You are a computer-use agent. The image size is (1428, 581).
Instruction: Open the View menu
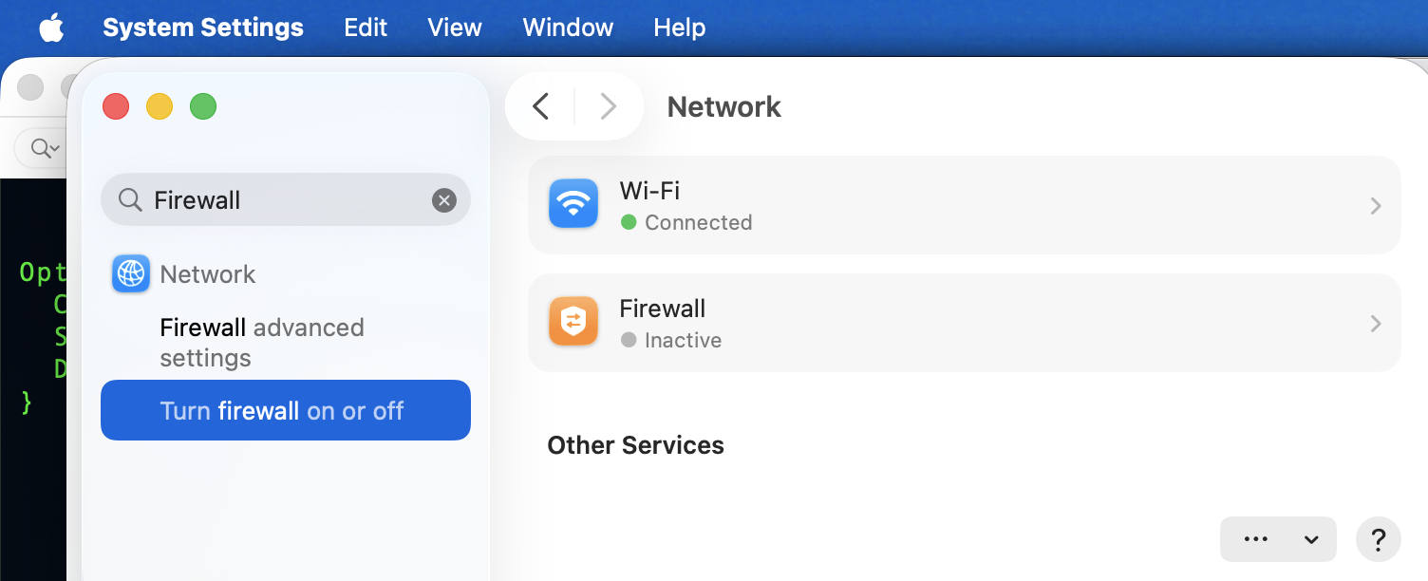point(455,28)
